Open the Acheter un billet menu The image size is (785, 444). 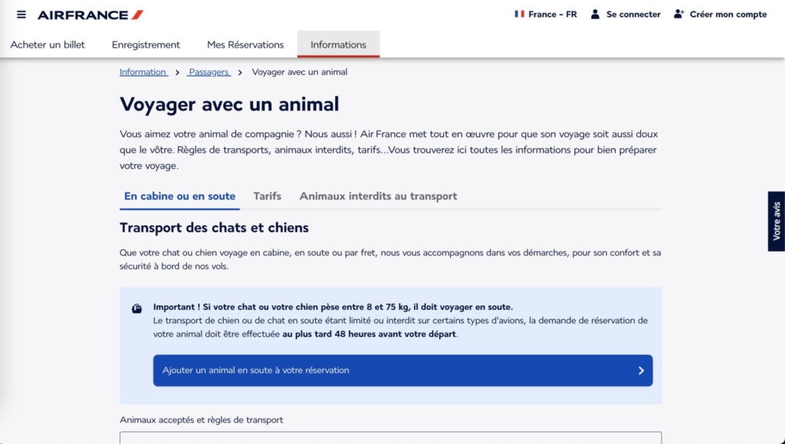(x=48, y=44)
